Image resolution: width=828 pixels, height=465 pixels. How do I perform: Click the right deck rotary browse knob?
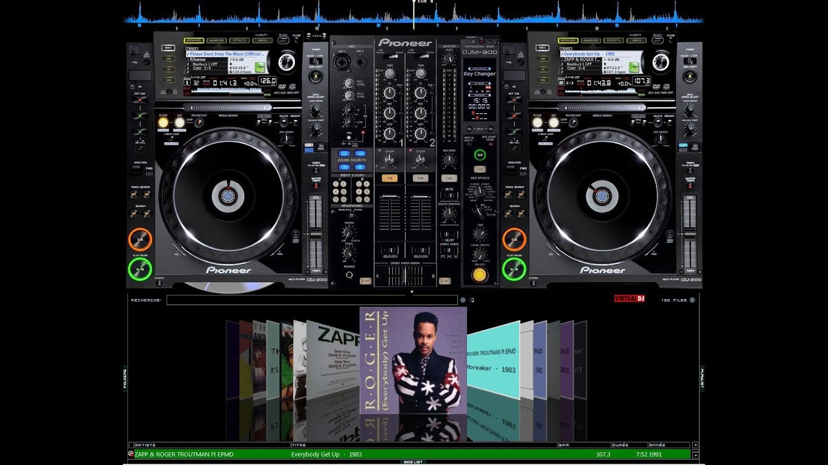point(660,62)
